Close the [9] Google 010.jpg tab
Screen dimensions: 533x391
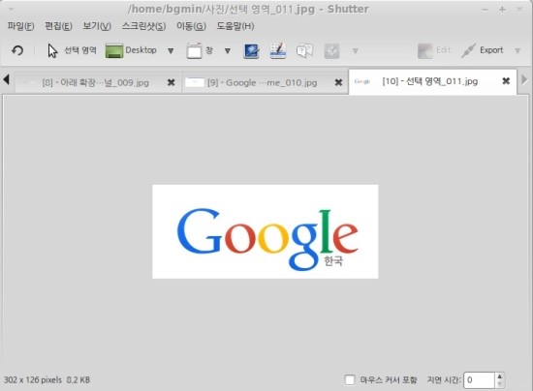[338, 82]
